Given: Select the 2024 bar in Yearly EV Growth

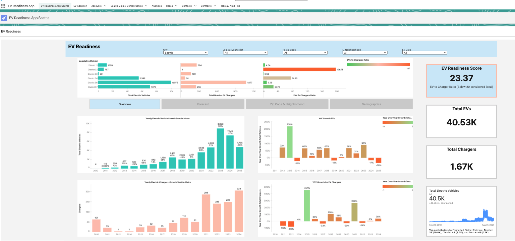Looking at the screenshot, I should pos(230,152).
